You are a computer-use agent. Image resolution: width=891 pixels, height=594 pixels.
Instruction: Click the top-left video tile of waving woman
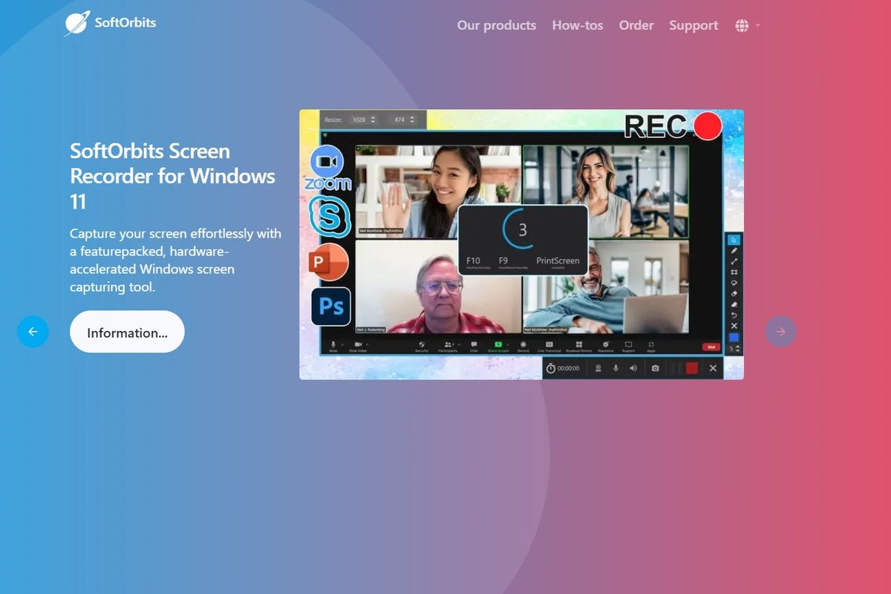click(x=438, y=191)
